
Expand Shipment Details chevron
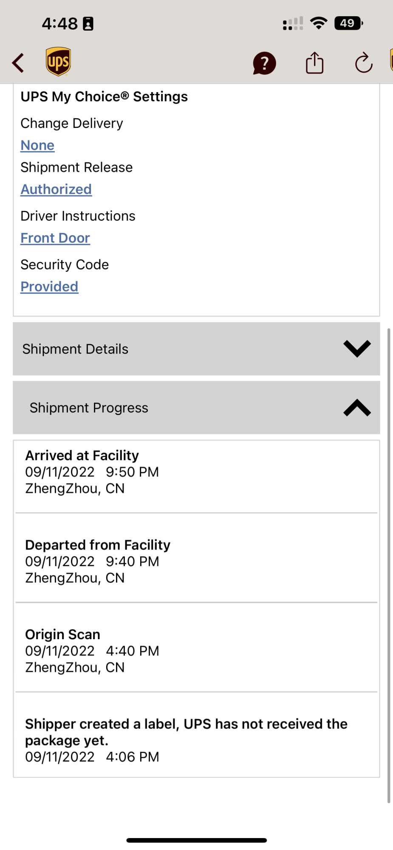point(357,348)
